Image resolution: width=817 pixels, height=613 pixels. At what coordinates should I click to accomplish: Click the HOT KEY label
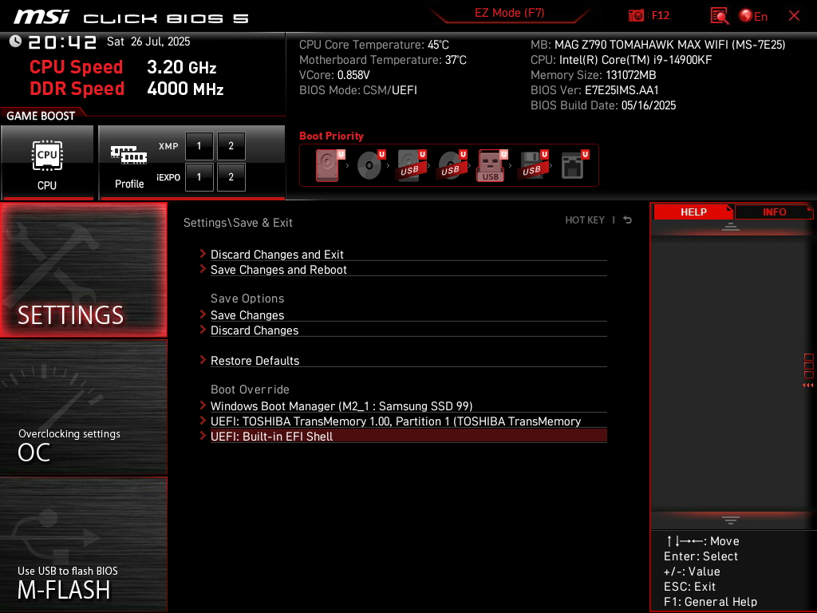(585, 220)
